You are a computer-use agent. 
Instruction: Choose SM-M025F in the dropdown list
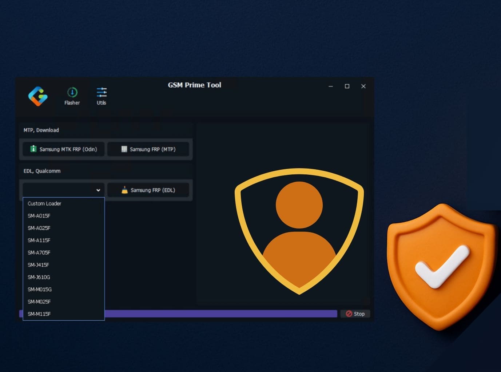click(x=64, y=302)
